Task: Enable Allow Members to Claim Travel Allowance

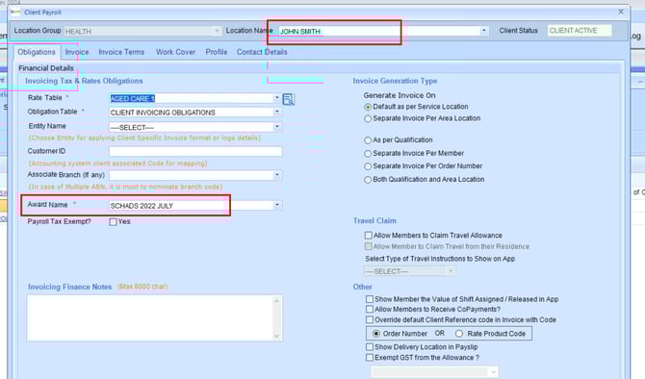Action: click(369, 235)
